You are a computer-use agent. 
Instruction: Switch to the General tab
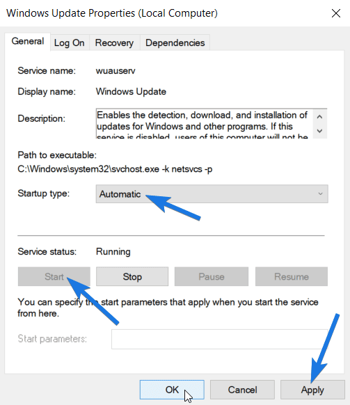click(28, 42)
